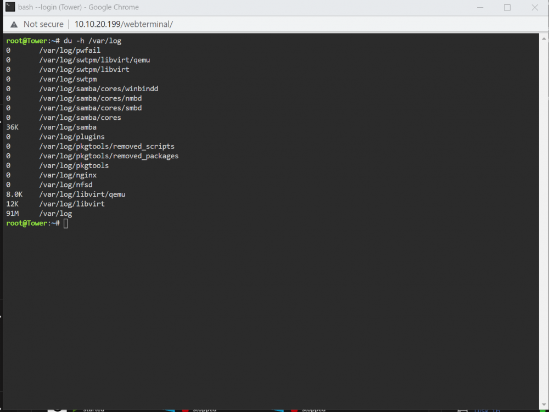Click the Not secure label
The height and width of the screenshot is (412, 549).
pos(43,24)
